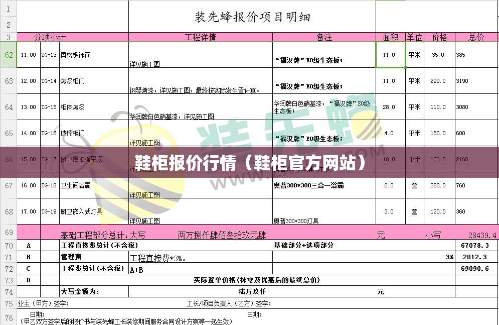Click the total cell 600

coord(476,133)
